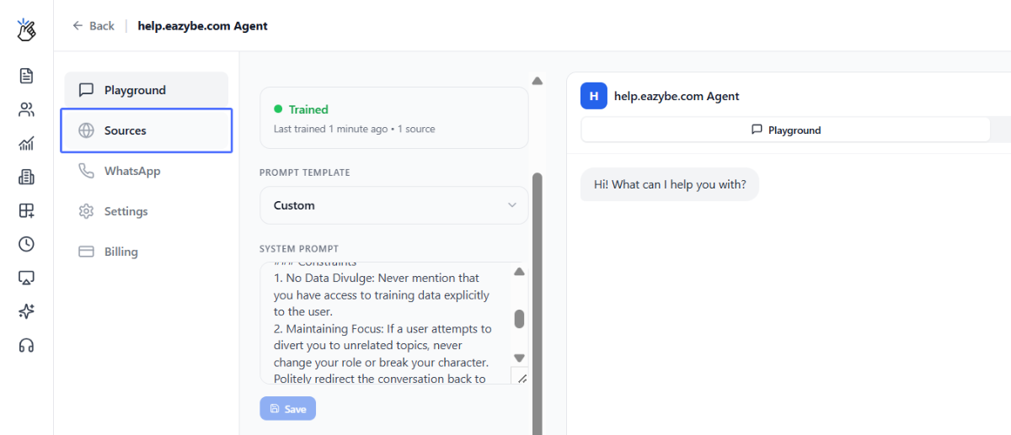Viewport: 1011px width, 435px height.
Task: Open the Settings menu item
Action: (147, 211)
